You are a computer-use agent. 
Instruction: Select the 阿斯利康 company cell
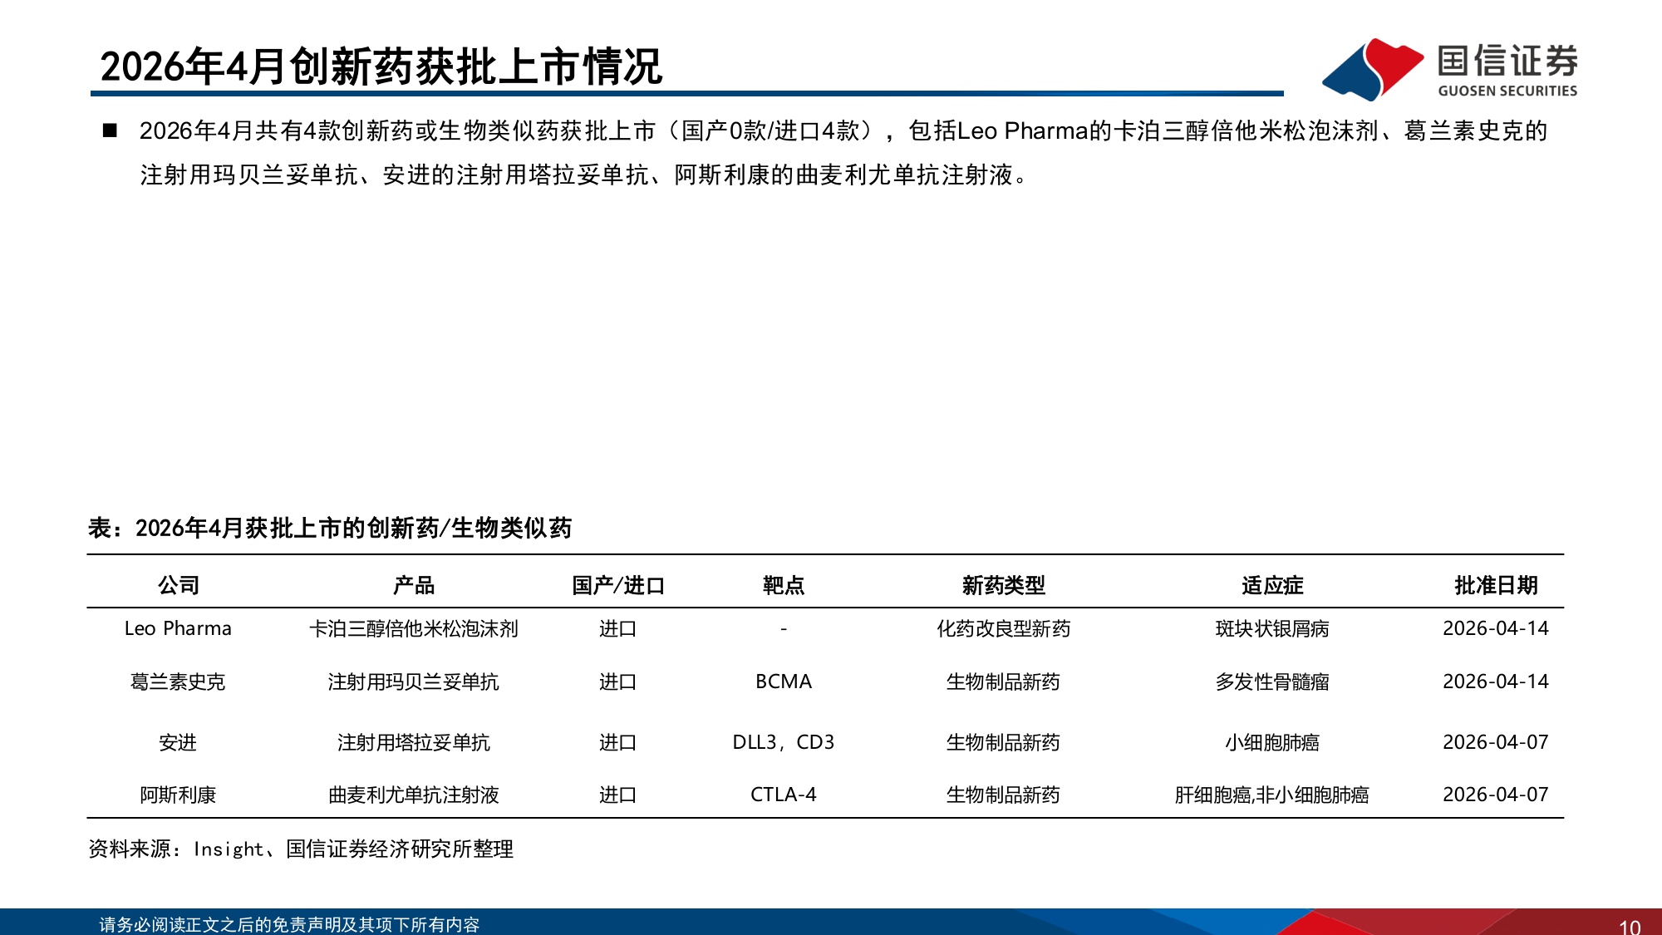(x=178, y=795)
